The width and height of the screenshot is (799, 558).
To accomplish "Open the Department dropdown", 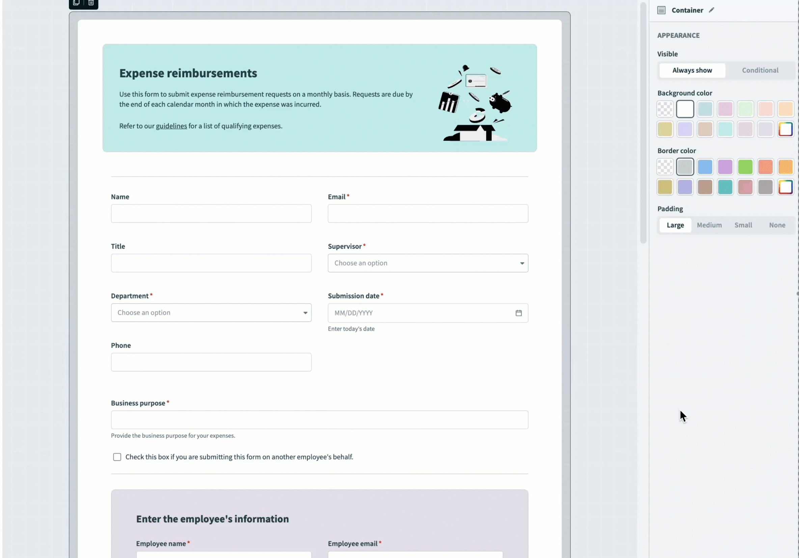I will [x=211, y=313].
